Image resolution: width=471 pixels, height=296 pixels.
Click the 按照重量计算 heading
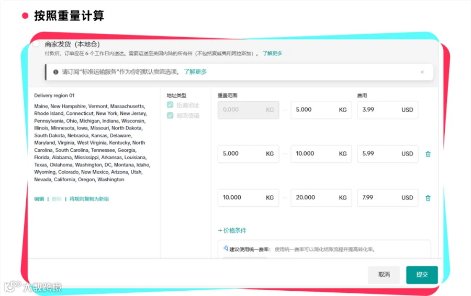(69, 16)
